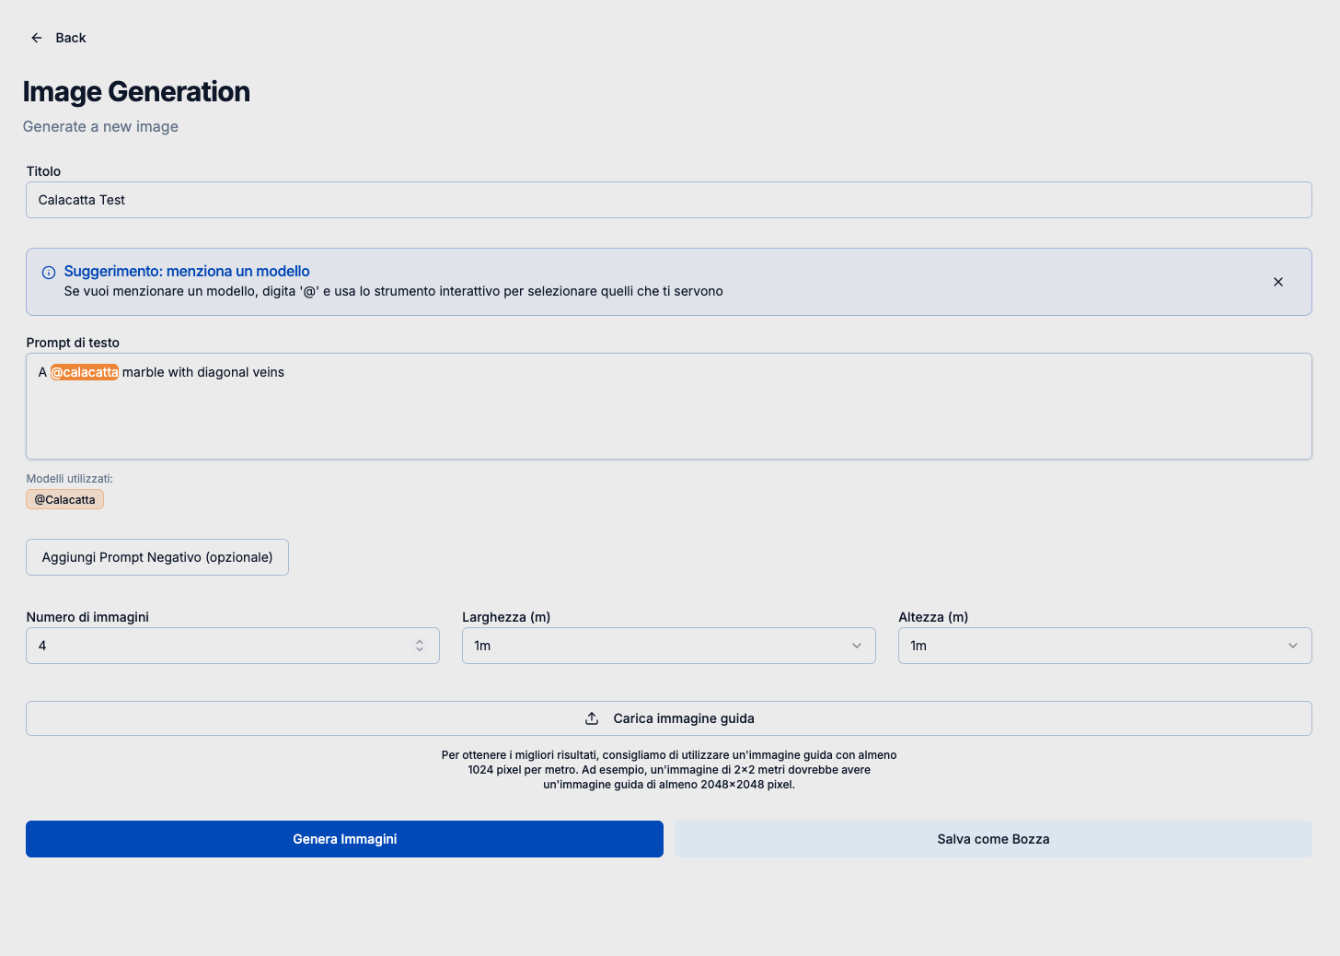Image resolution: width=1340 pixels, height=956 pixels.
Task: Click the Titolo input field
Action: click(668, 200)
